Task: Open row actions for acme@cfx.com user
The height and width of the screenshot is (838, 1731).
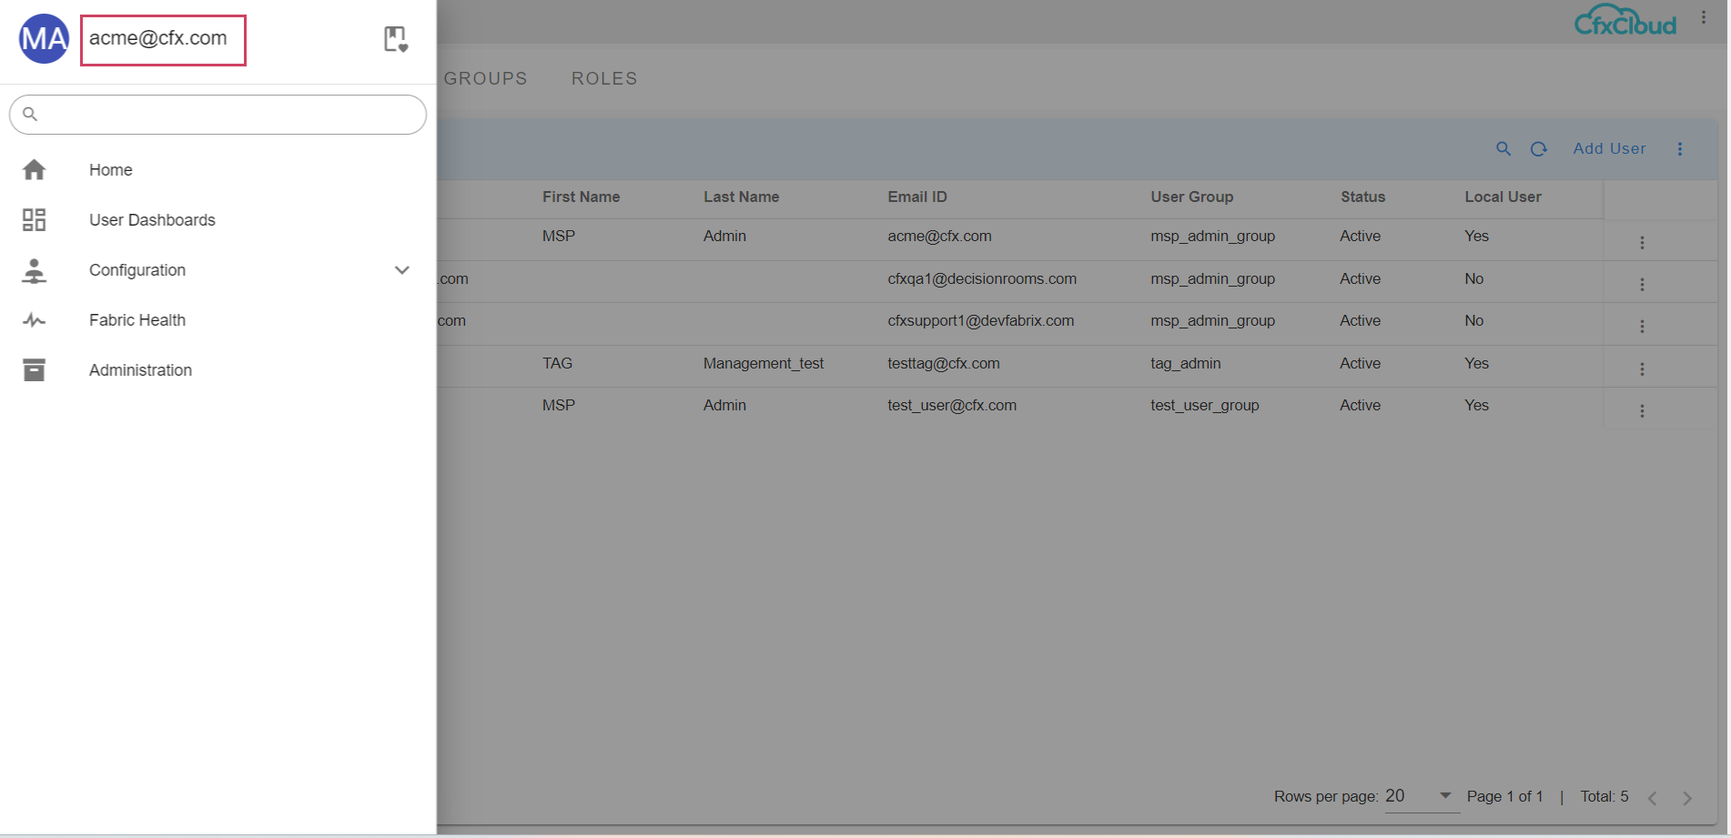Action: (x=1642, y=243)
